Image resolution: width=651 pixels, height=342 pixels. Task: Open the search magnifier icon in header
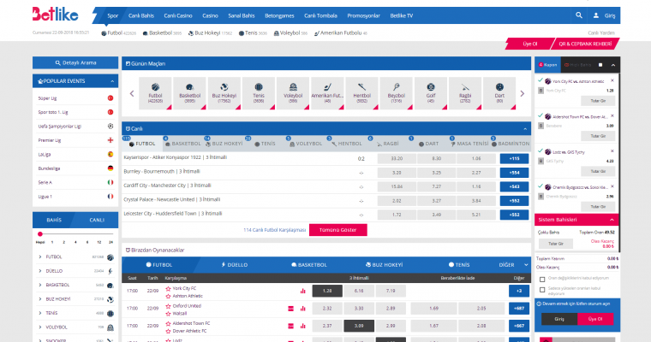click(x=579, y=15)
